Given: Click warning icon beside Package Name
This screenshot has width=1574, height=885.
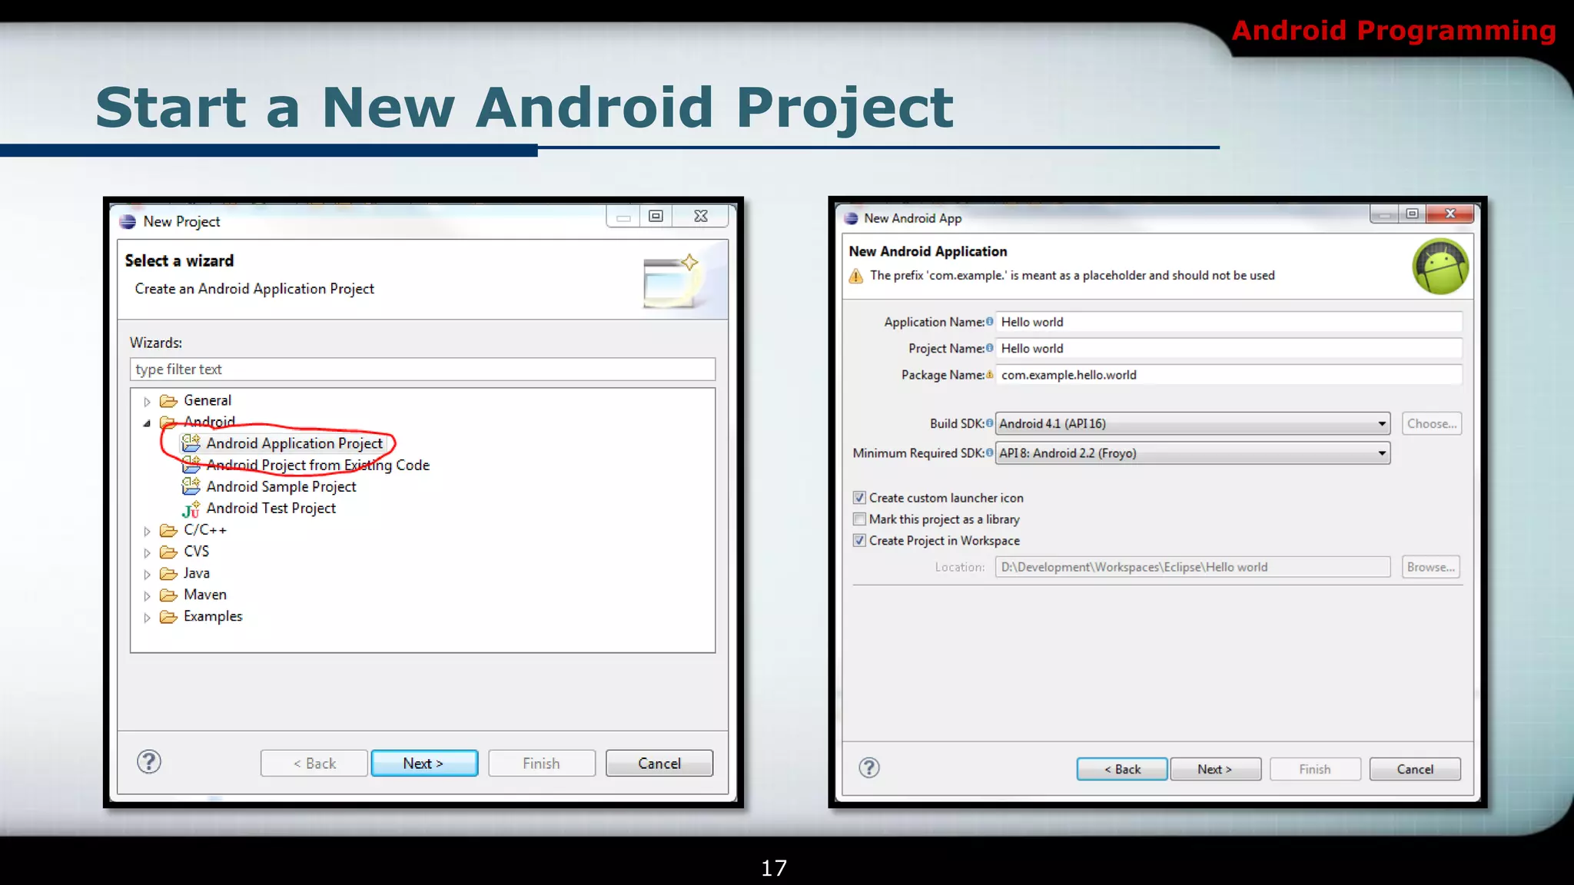Looking at the screenshot, I should click(x=989, y=374).
